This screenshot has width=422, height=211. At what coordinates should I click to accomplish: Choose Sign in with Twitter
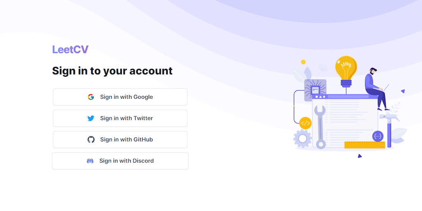point(120,118)
